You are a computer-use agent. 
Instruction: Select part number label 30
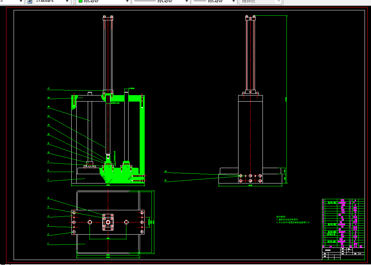coord(48,152)
